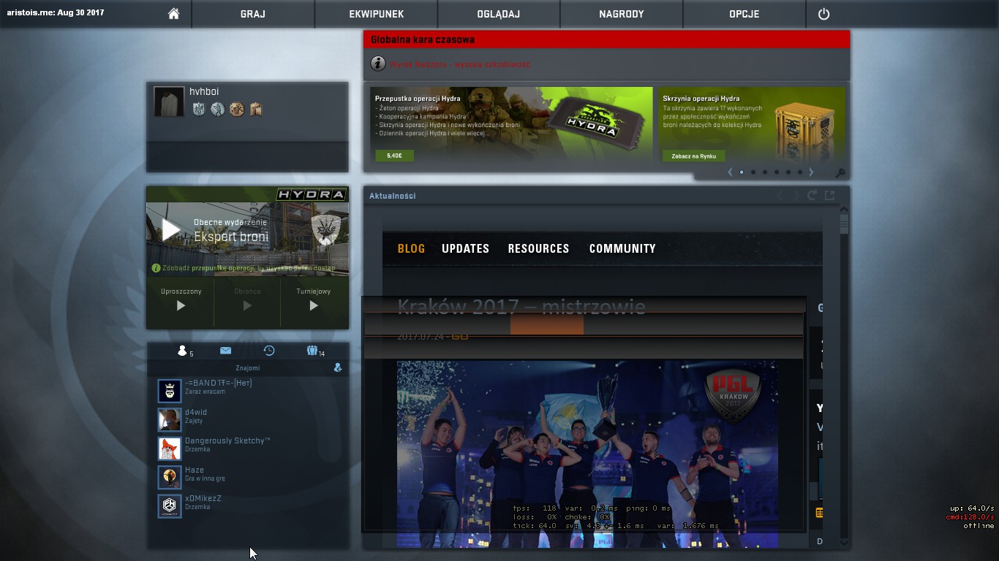Click the green info icon about przepustkę operacji
This screenshot has height=561, width=999.
[x=156, y=268]
